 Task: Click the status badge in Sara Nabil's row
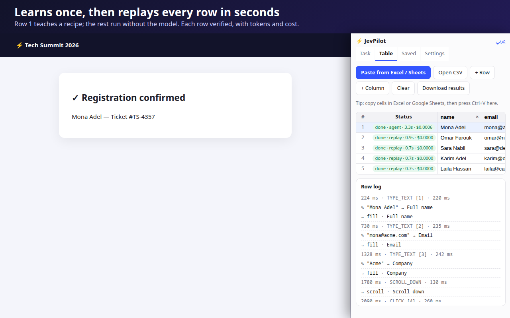[x=404, y=148]
